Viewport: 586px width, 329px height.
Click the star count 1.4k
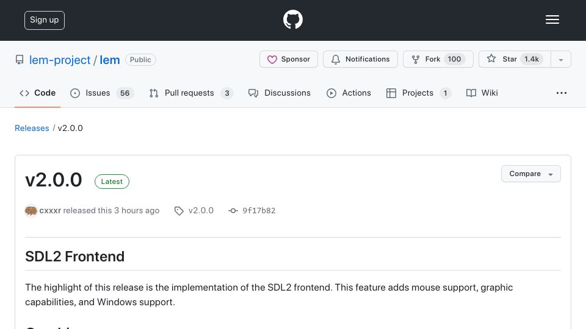coord(532,59)
